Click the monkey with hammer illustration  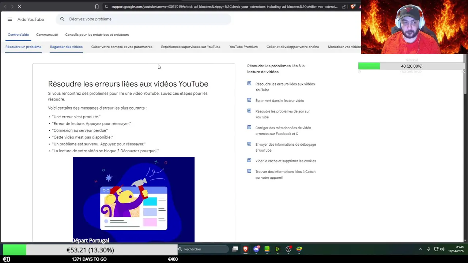[133, 199]
